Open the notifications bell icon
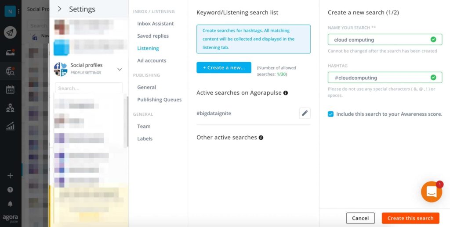This screenshot has height=227, width=450. pyautogui.click(x=10, y=204)
